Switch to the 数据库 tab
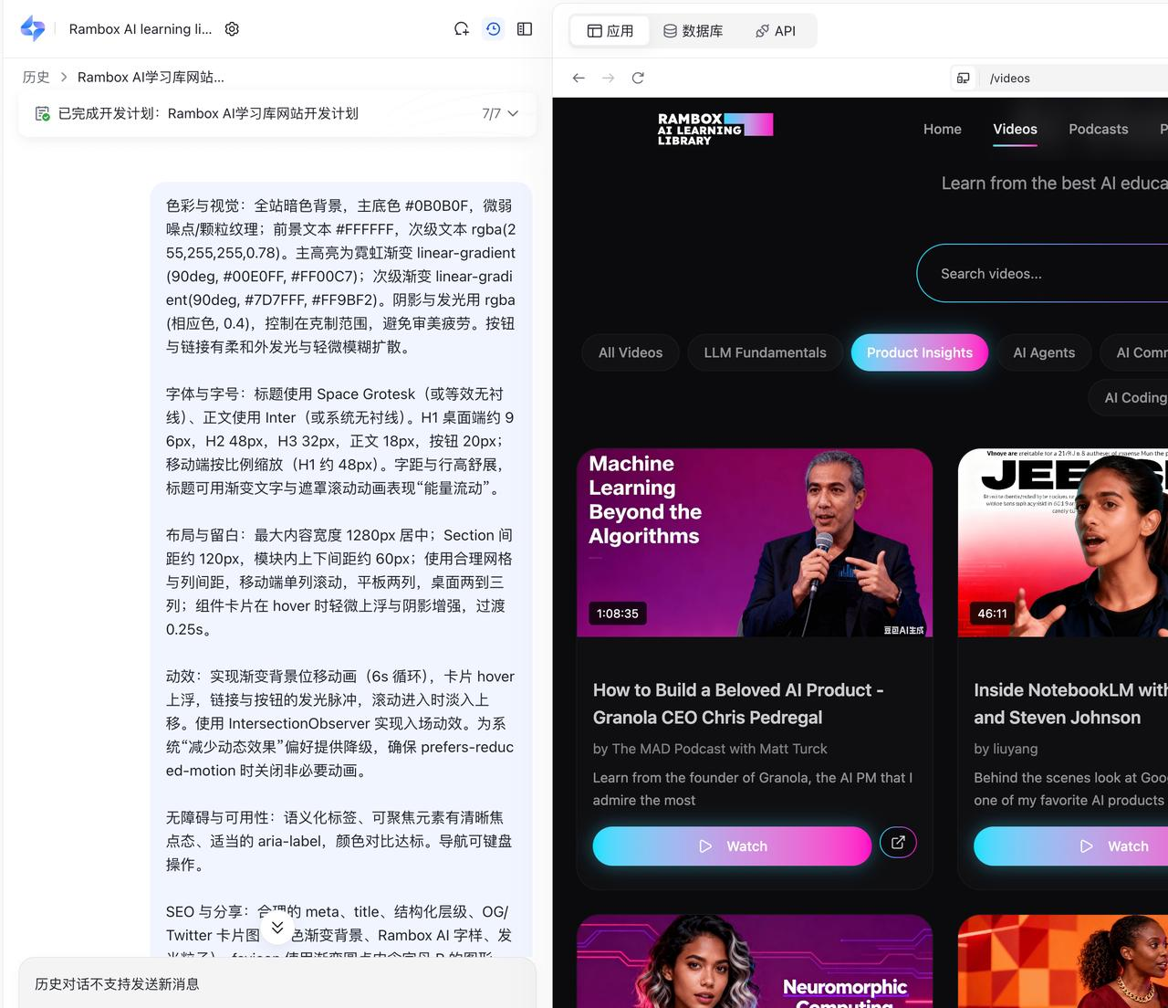 tap(693, 31)
